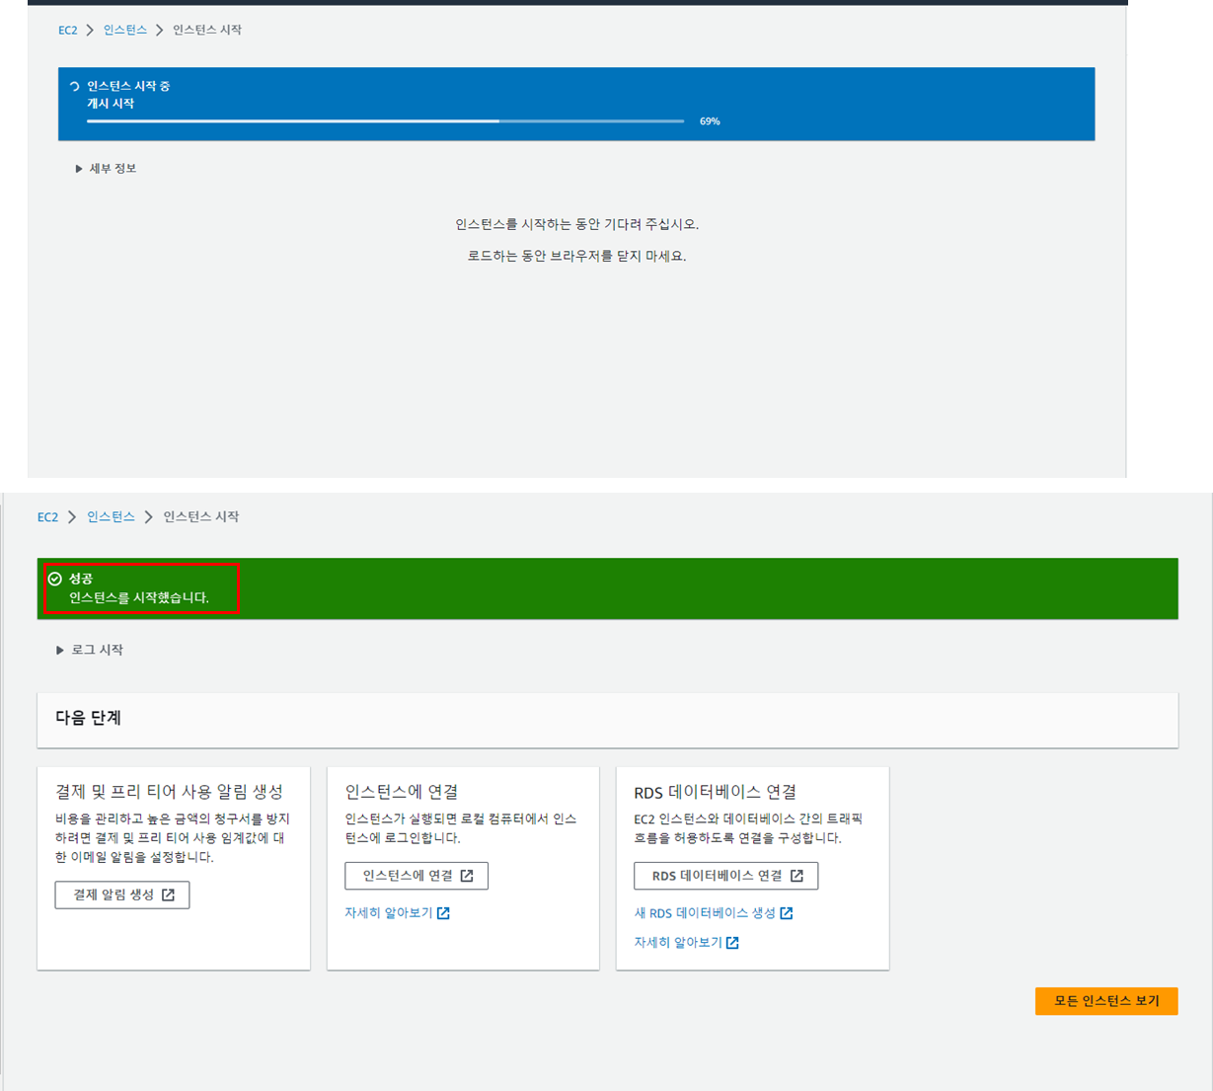Viewport: 1213px width, 1091px height.
Task: Click the spinning loading icon beside 인스턴스 시작 중
Action: coord(74,87)
